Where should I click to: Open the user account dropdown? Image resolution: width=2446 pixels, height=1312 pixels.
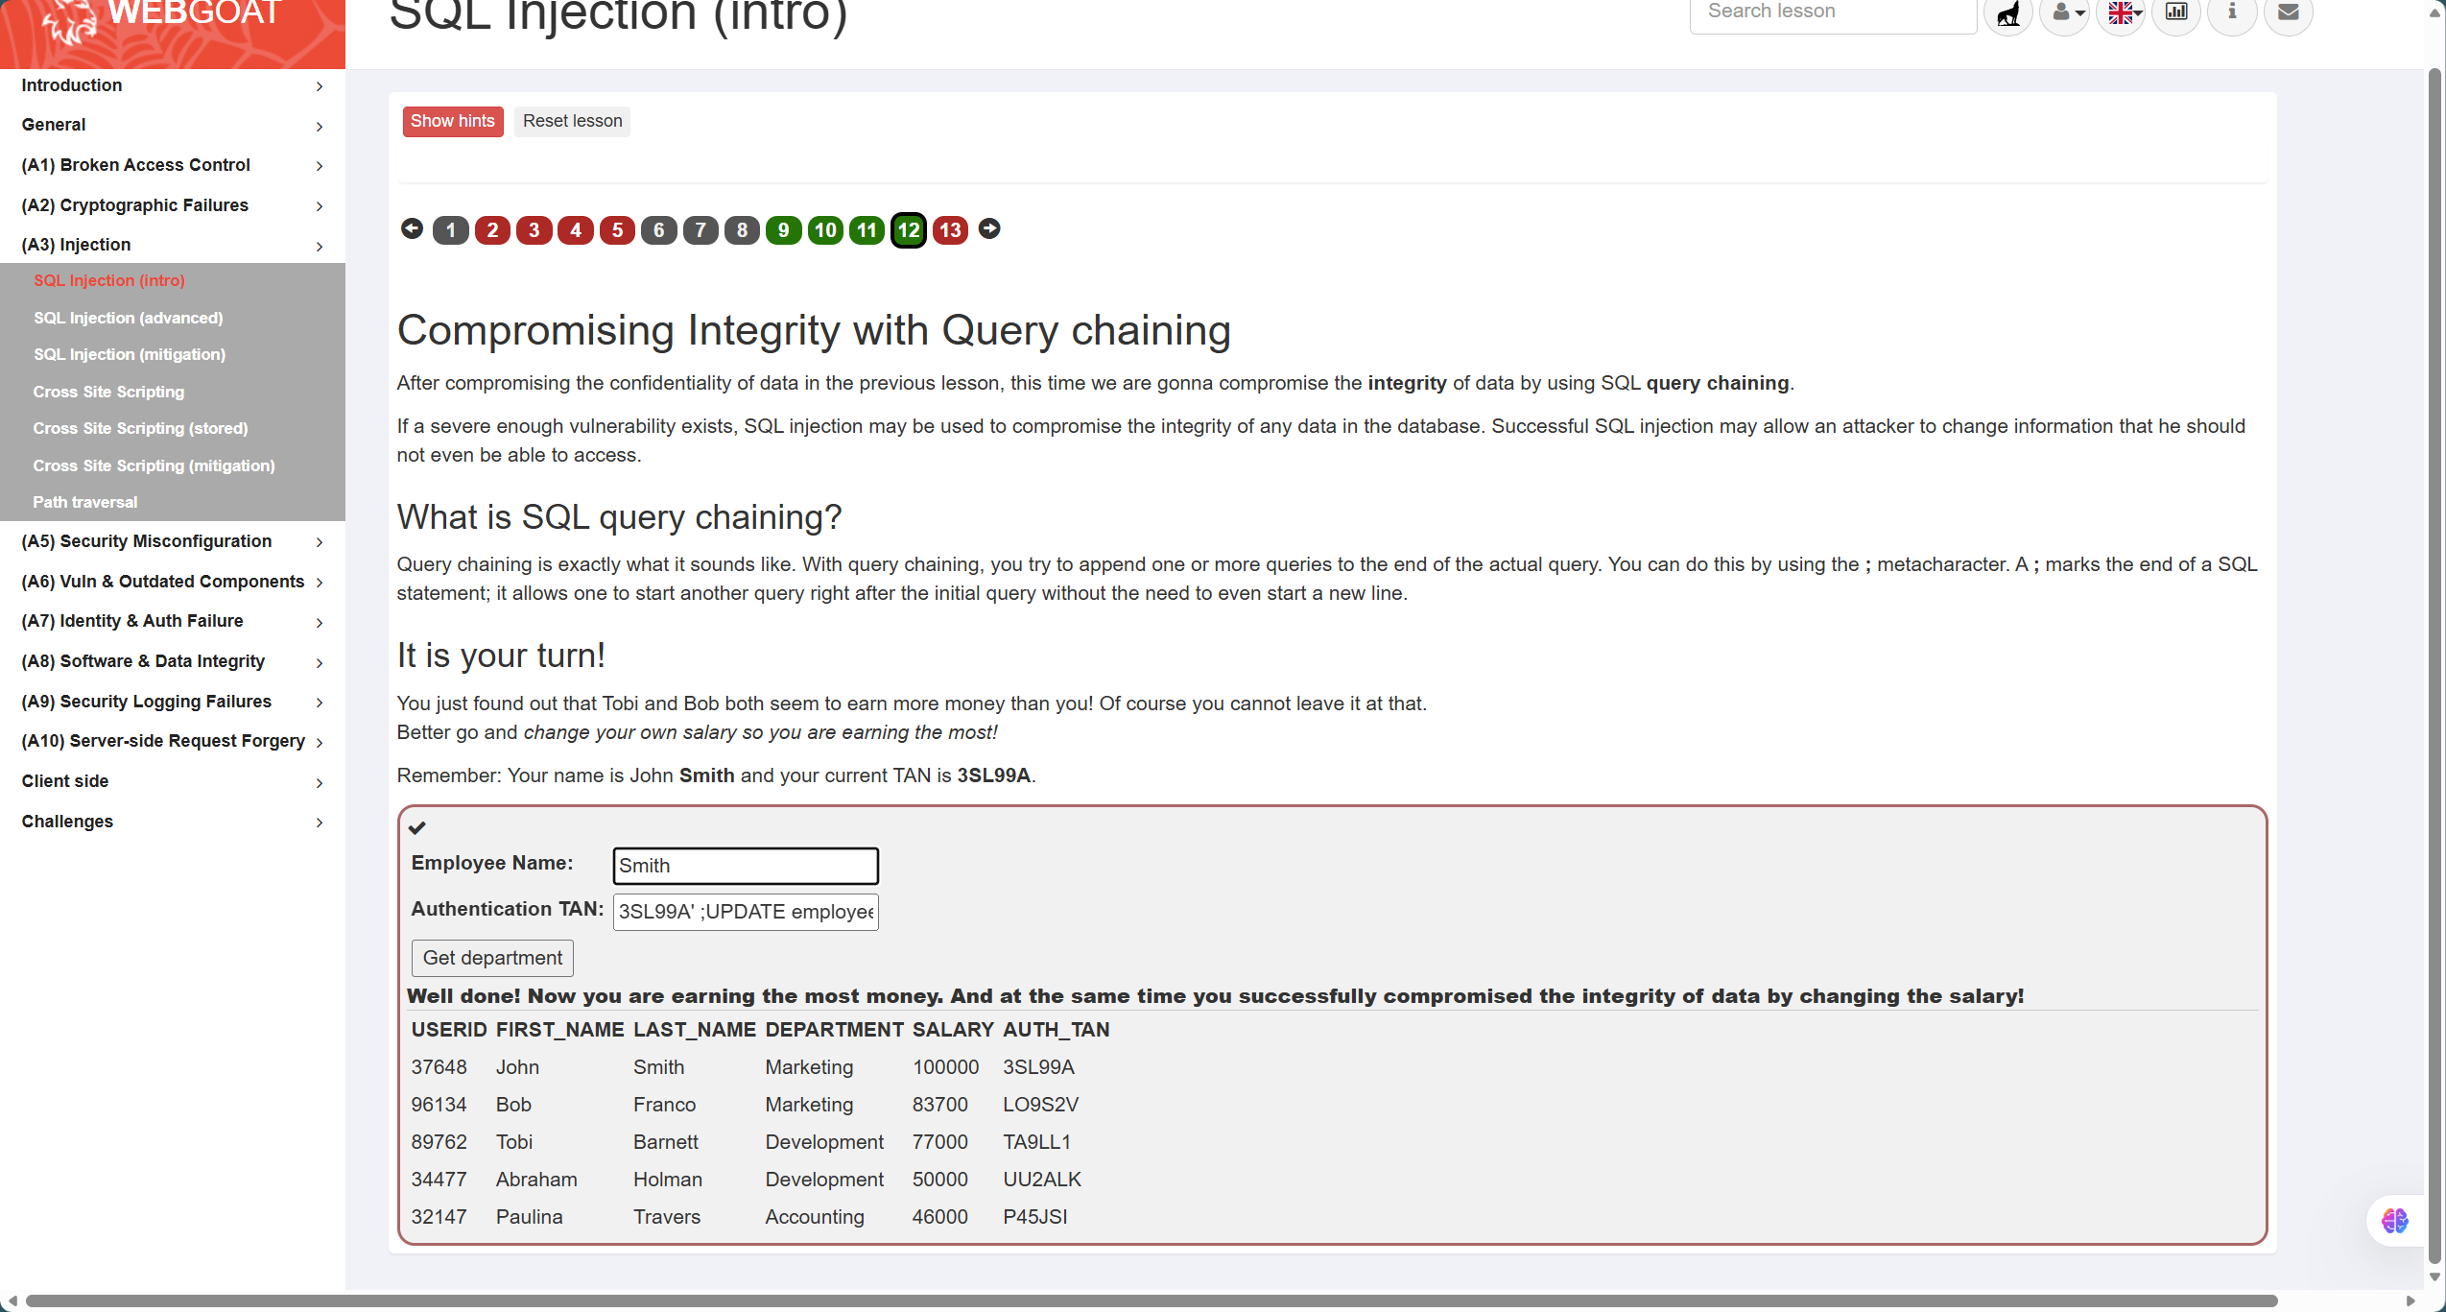coord(2064,13)
